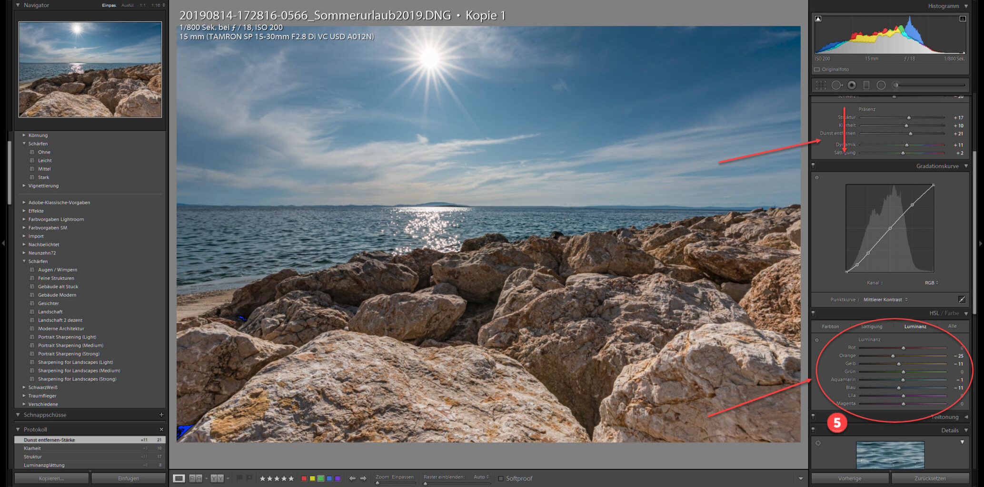Activate the HSL Luminanz target adjustment tool
Viewport: 984px width, 487px height.
point(817,340)
